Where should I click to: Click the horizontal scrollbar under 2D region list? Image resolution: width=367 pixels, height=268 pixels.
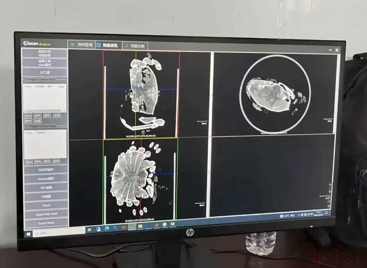(x=45, y=111)
